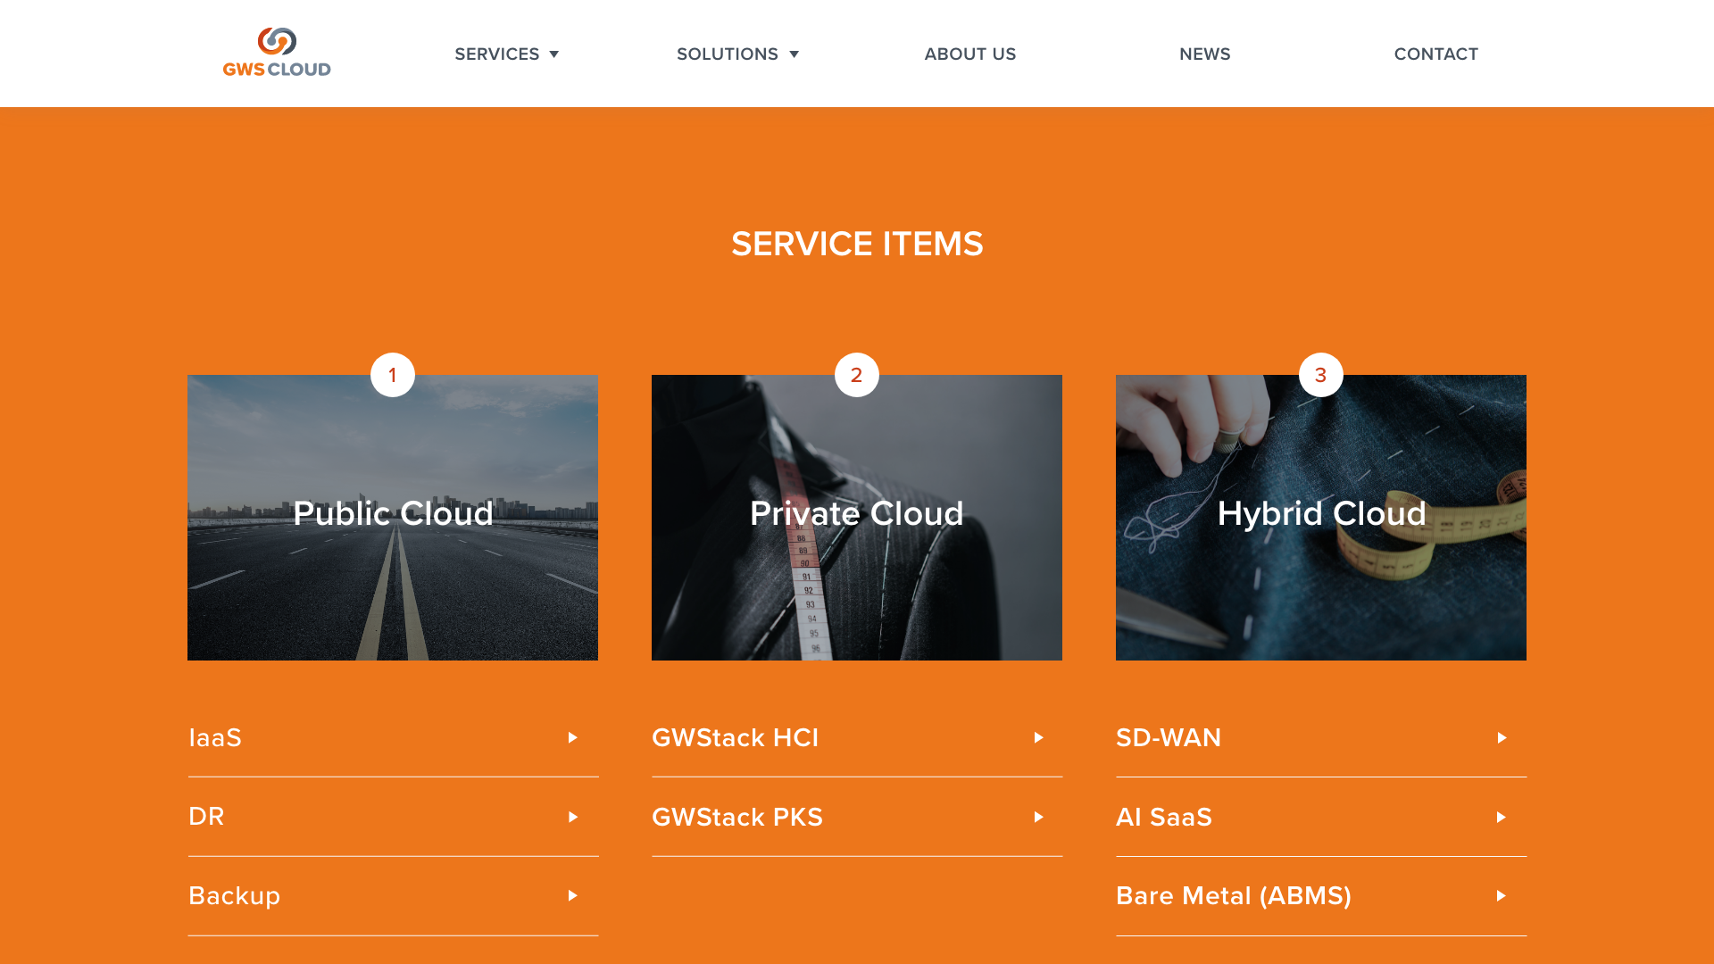Click the arrow beside Bare Metal (ABMS)

(1502, 896)
